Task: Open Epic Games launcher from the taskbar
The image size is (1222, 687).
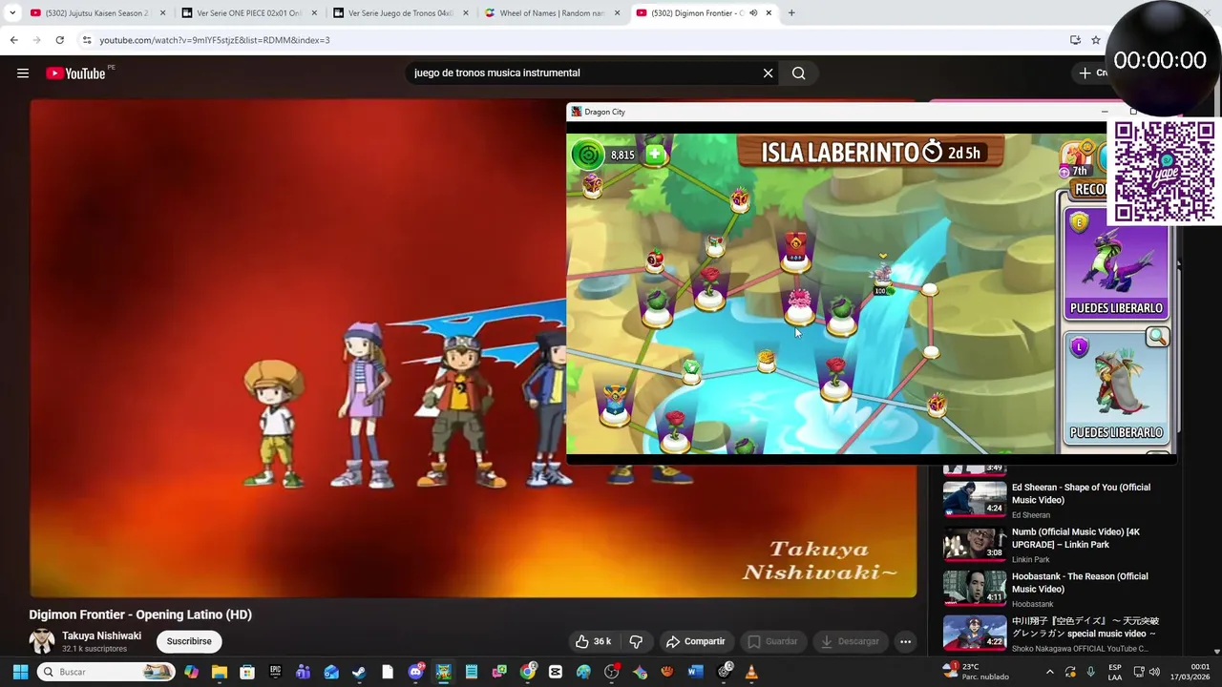Action: pos(275,672)
